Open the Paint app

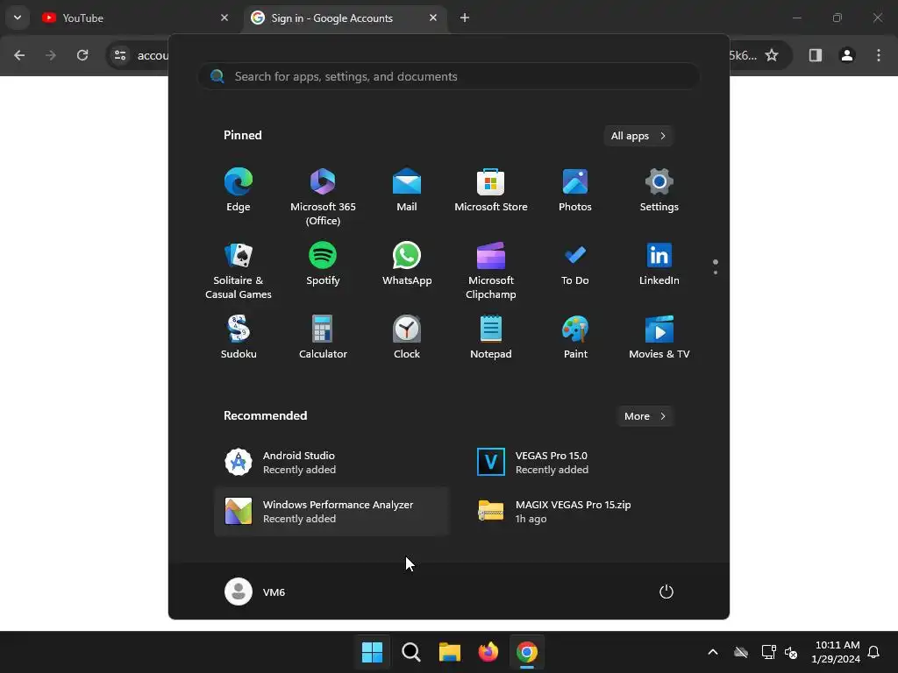pyautogui.click(x=575, y=337)
